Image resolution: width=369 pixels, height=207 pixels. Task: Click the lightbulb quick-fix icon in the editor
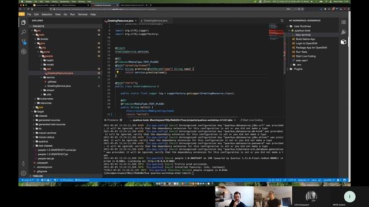click(x=117, y=72)
